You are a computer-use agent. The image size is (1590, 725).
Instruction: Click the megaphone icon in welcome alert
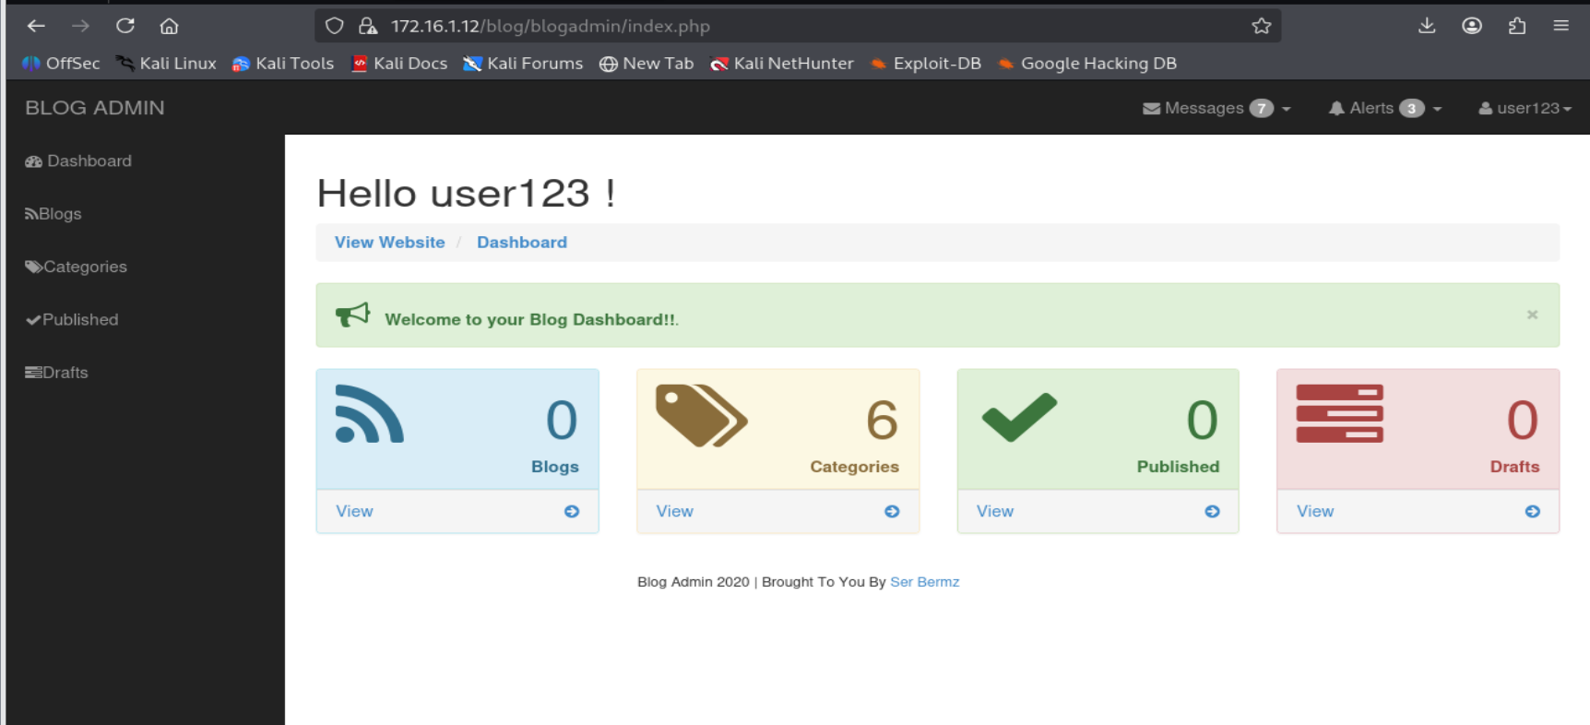[352, 315]
